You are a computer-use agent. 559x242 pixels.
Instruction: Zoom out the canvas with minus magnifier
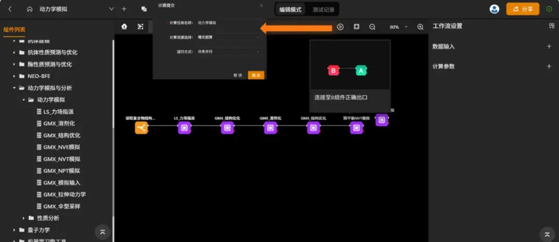pyautogui.click(x=372, y=27)
